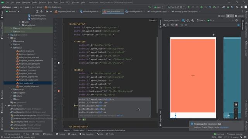Click the Night Mode theme icon
This screenshot has height=139, width=248.
pyautogui.click(x=193, y=20)
